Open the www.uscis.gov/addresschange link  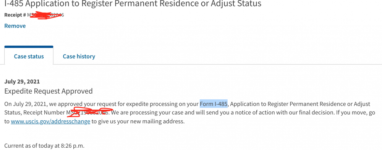click(50, 121)
